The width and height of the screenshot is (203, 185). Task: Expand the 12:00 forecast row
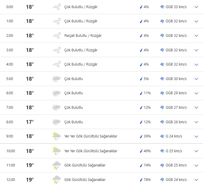click(x=196, y=180)
